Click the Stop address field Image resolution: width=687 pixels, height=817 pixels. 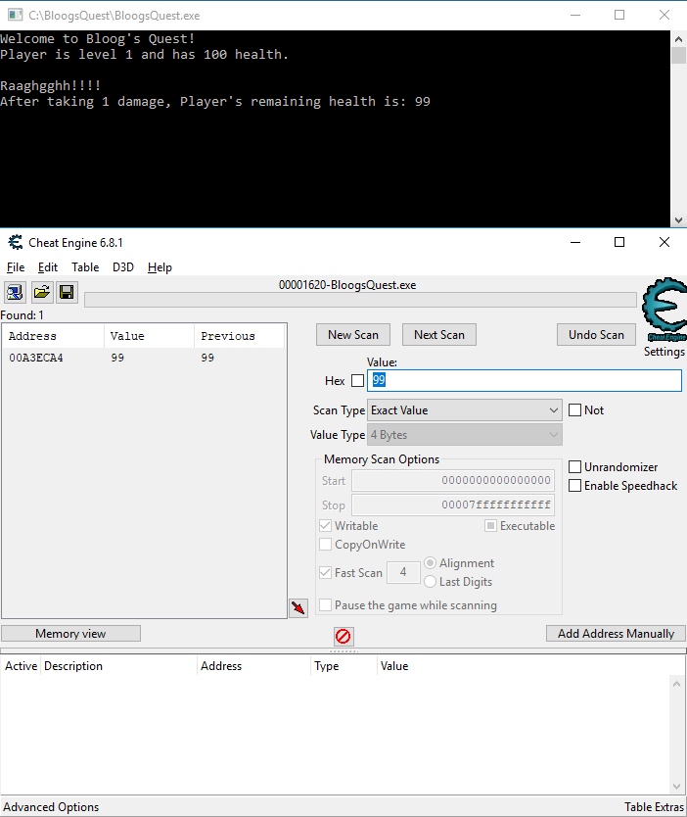pyautogui.click(x=453, y=505)
